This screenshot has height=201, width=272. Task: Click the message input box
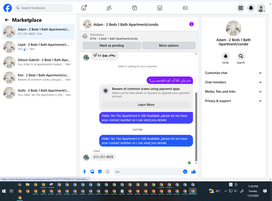click(x=148, y=172)
